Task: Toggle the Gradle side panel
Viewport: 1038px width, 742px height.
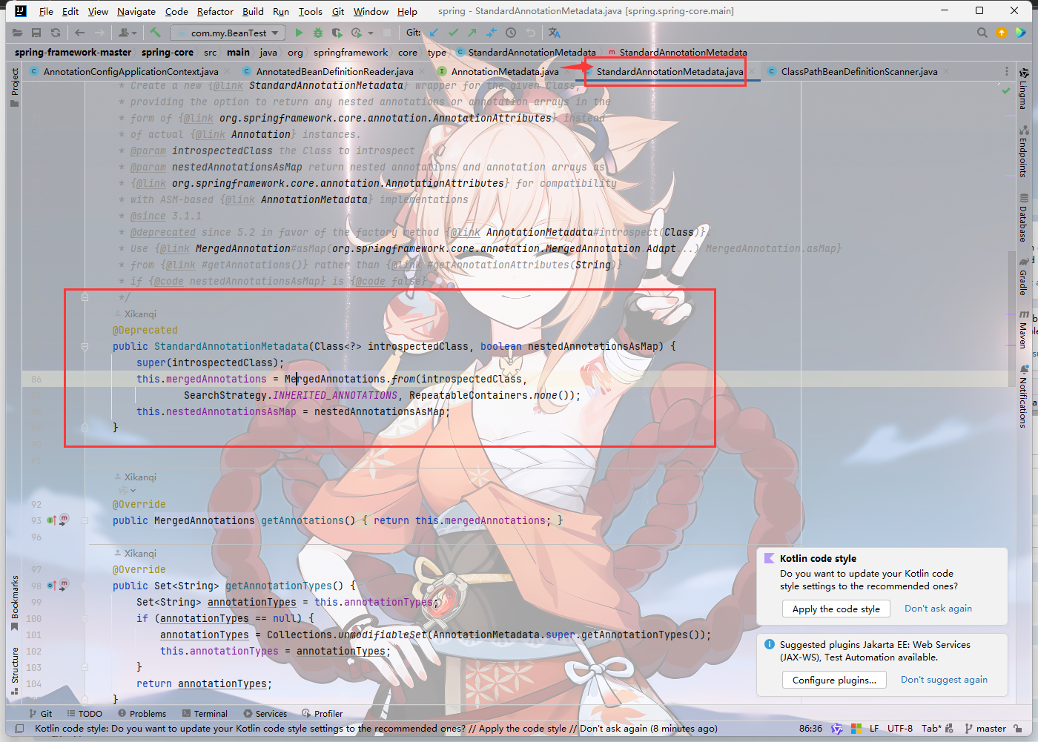Action: 1023,276
